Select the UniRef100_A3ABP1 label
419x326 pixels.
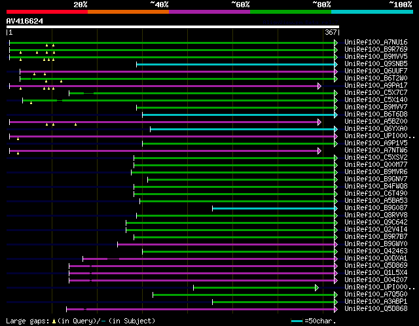click(376, 302)
